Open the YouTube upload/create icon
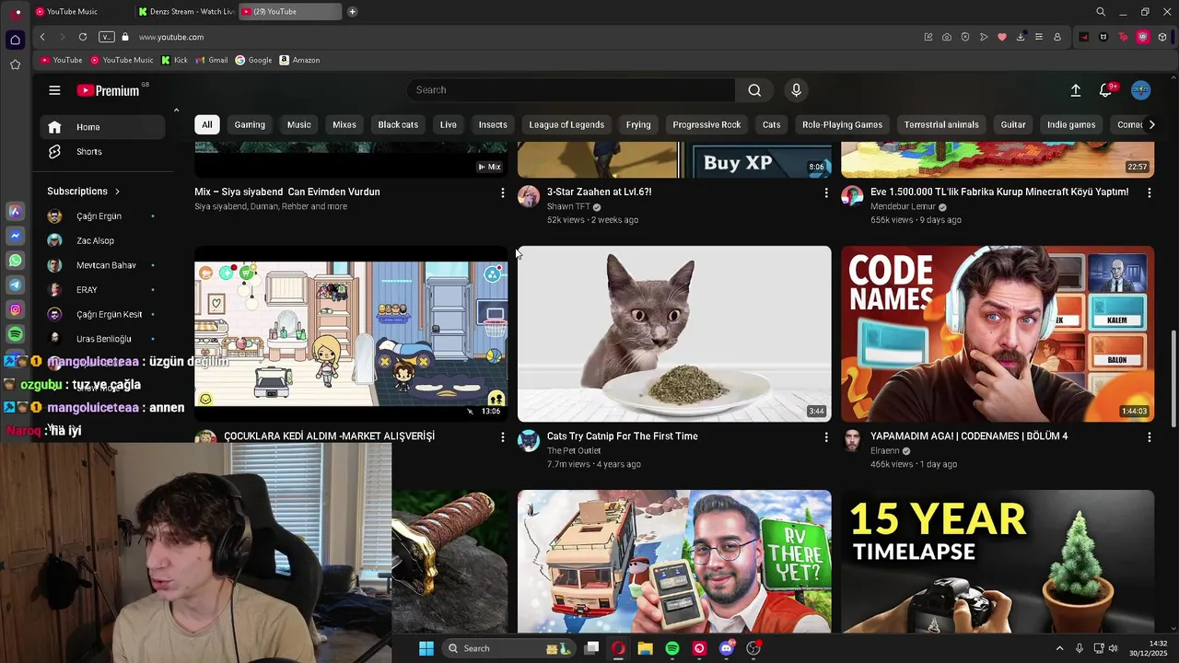The image size is (1179, 663). tap(1075, 90)
